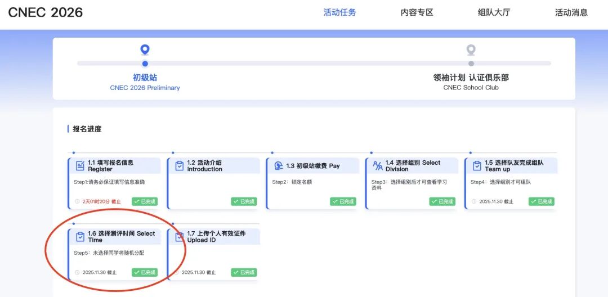This screenshot has height=297, width=608.
Task: Click the form icon on 1.1 Register
Action: 80,166
